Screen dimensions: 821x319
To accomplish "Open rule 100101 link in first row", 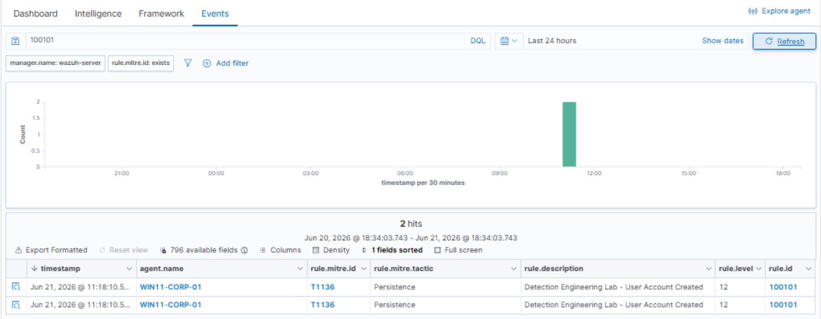I will point(783,287).
